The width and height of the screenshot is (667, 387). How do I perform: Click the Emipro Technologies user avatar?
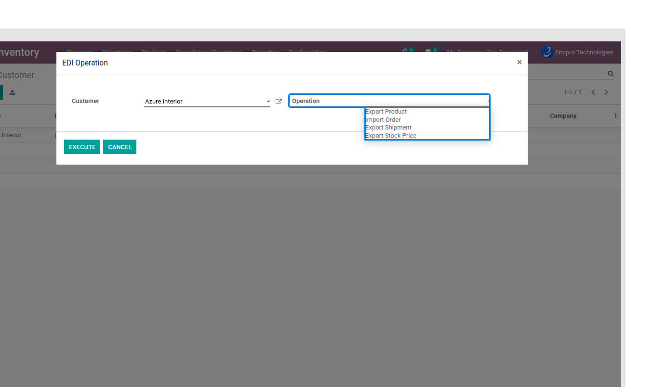pyautogui.click(x=547, y=52)
